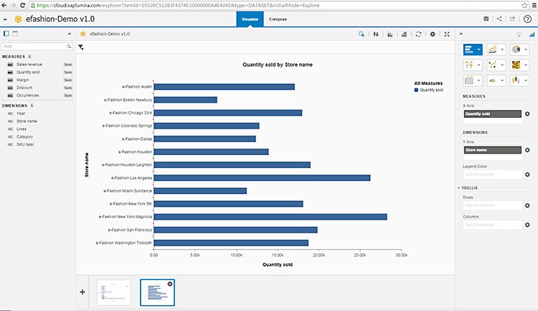Open the help question mark icon

(x=528, y=18)
